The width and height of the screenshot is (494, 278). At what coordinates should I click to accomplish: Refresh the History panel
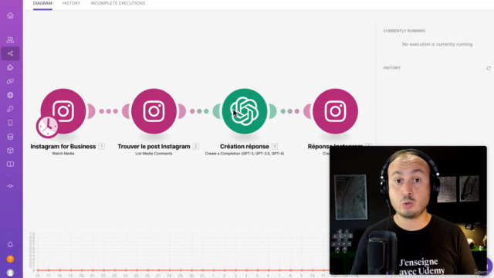click(489, 68)
